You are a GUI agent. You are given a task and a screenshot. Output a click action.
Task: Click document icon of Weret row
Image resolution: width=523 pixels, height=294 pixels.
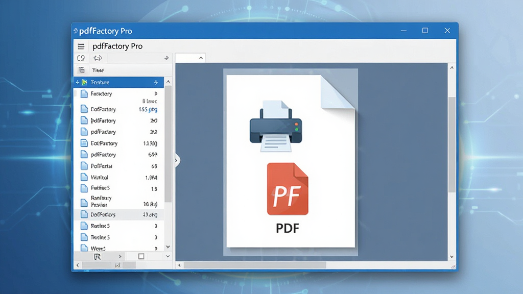pos(84,248)
